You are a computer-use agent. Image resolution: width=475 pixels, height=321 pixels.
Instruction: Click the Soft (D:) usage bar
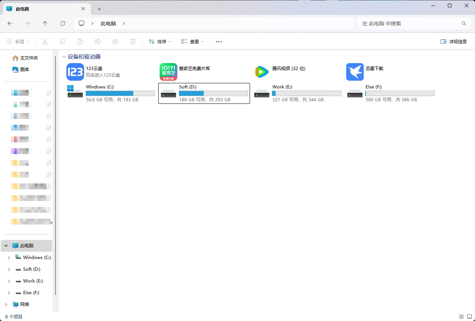pyautogui.click(x=214, y=94)
